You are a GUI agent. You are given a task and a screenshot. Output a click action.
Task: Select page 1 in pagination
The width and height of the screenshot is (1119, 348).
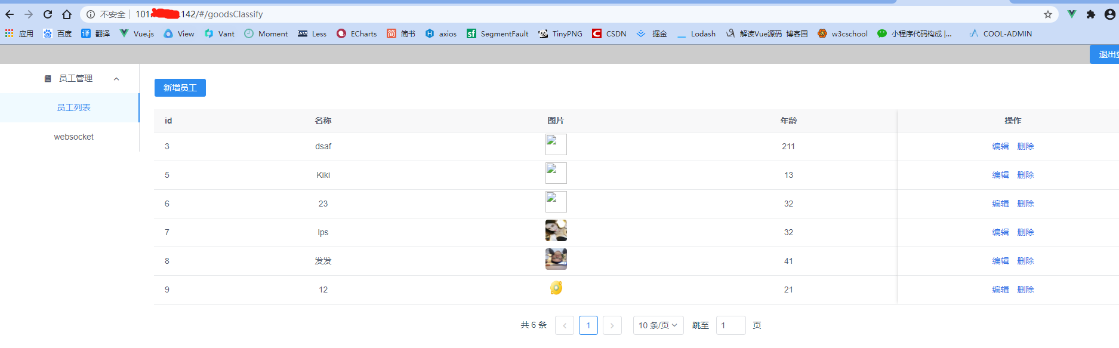click(x=588, y=325)
